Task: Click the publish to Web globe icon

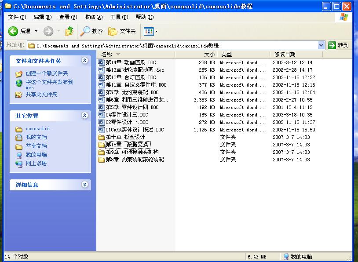Action: 19,83
